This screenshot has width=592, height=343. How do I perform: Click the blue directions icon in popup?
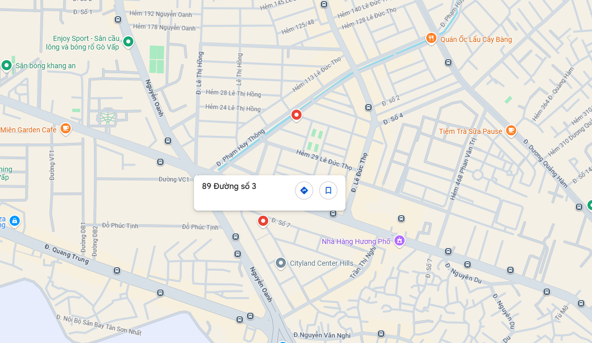[x=304, y=190]
